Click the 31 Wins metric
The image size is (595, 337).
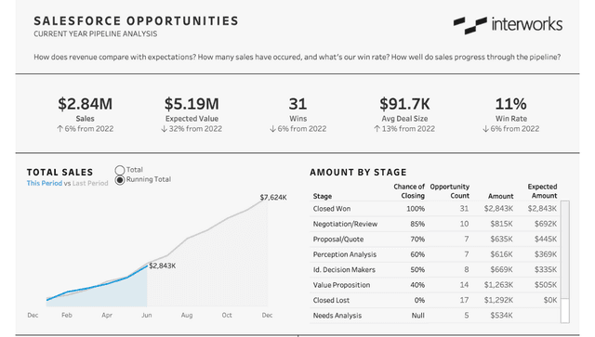[x=297, y=114]
